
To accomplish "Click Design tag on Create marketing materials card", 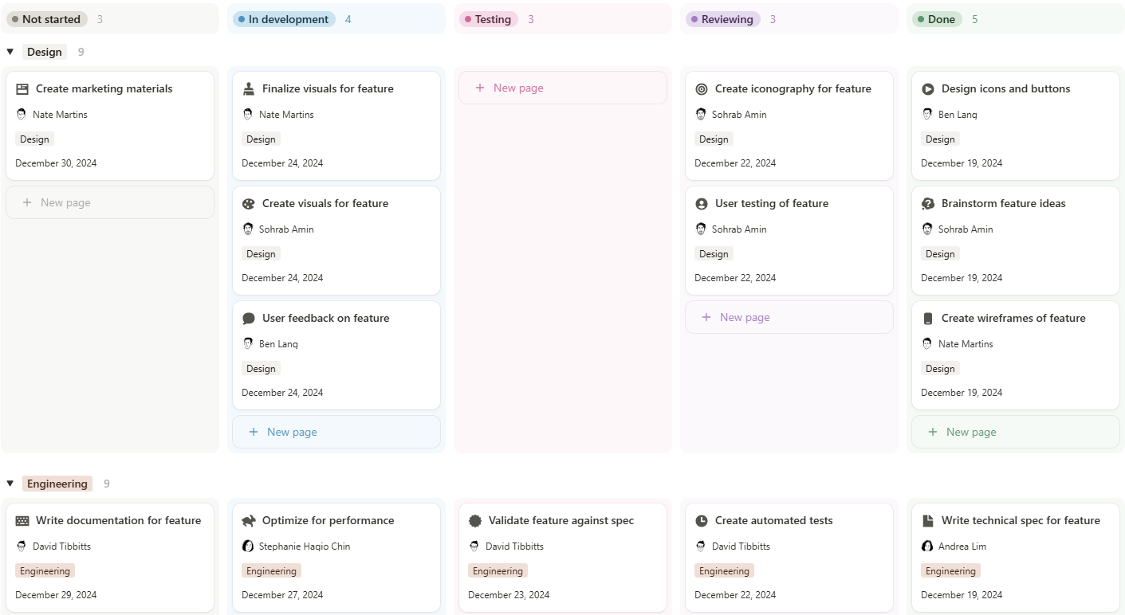I will (34, 139).
